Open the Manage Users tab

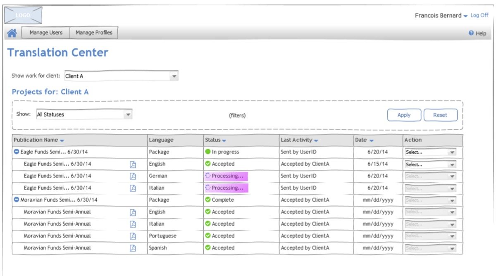pyautogui.click(x=46, y=33)
